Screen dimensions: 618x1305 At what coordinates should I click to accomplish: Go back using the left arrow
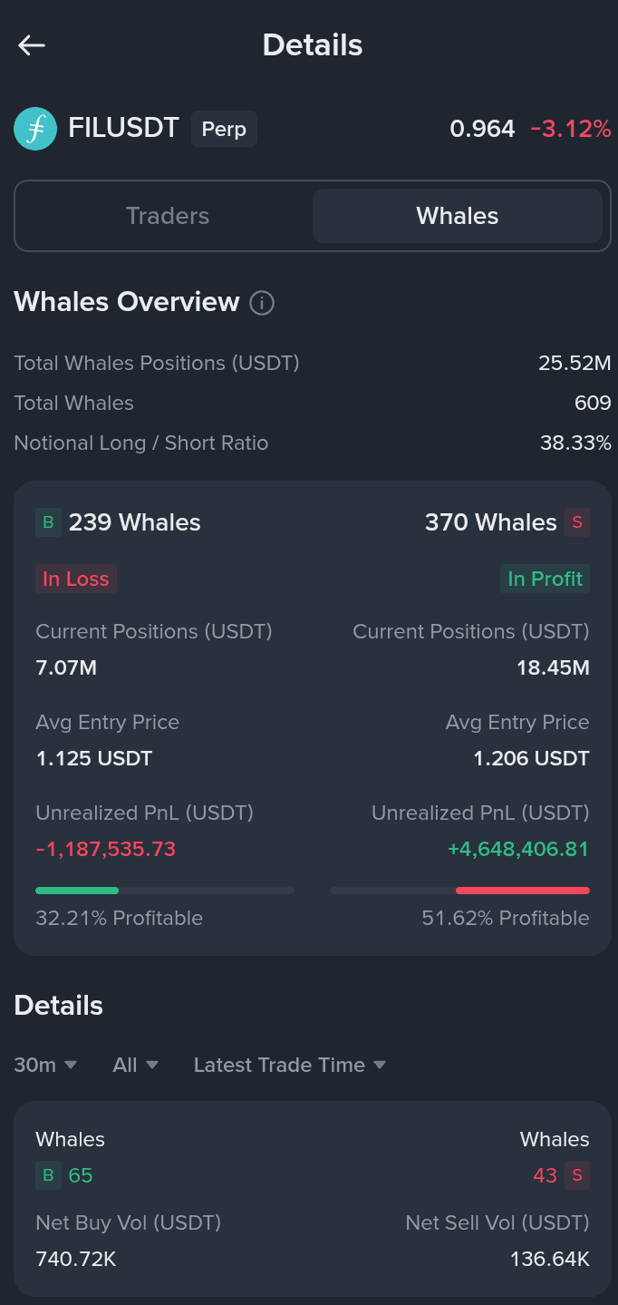click(x=32, y=45)
